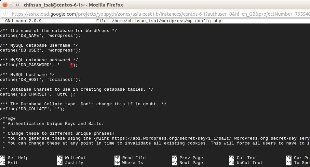Click the Firefox window title text
The image size is (310, 167).
(x=73, y=5)
